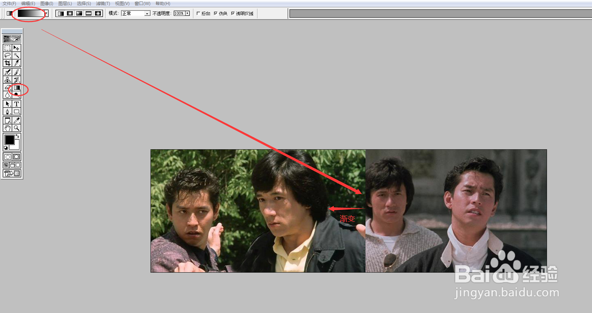Choose Angle Gradient style
Viewport: 592px width, 313px height.
[x=79, y=13]
